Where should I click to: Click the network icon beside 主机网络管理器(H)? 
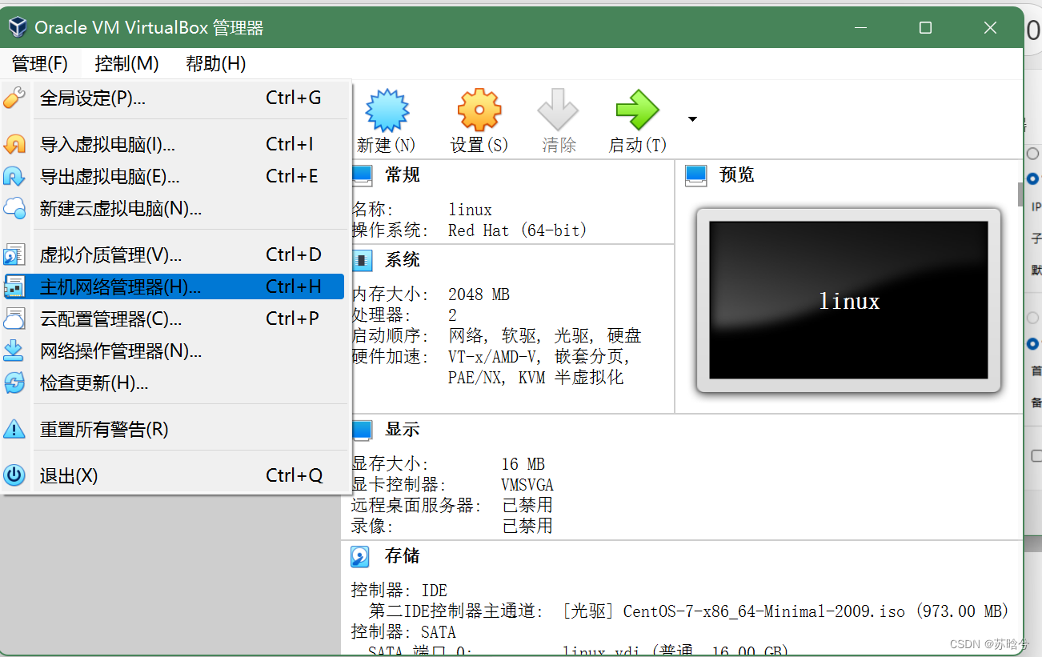click(14, 286)
